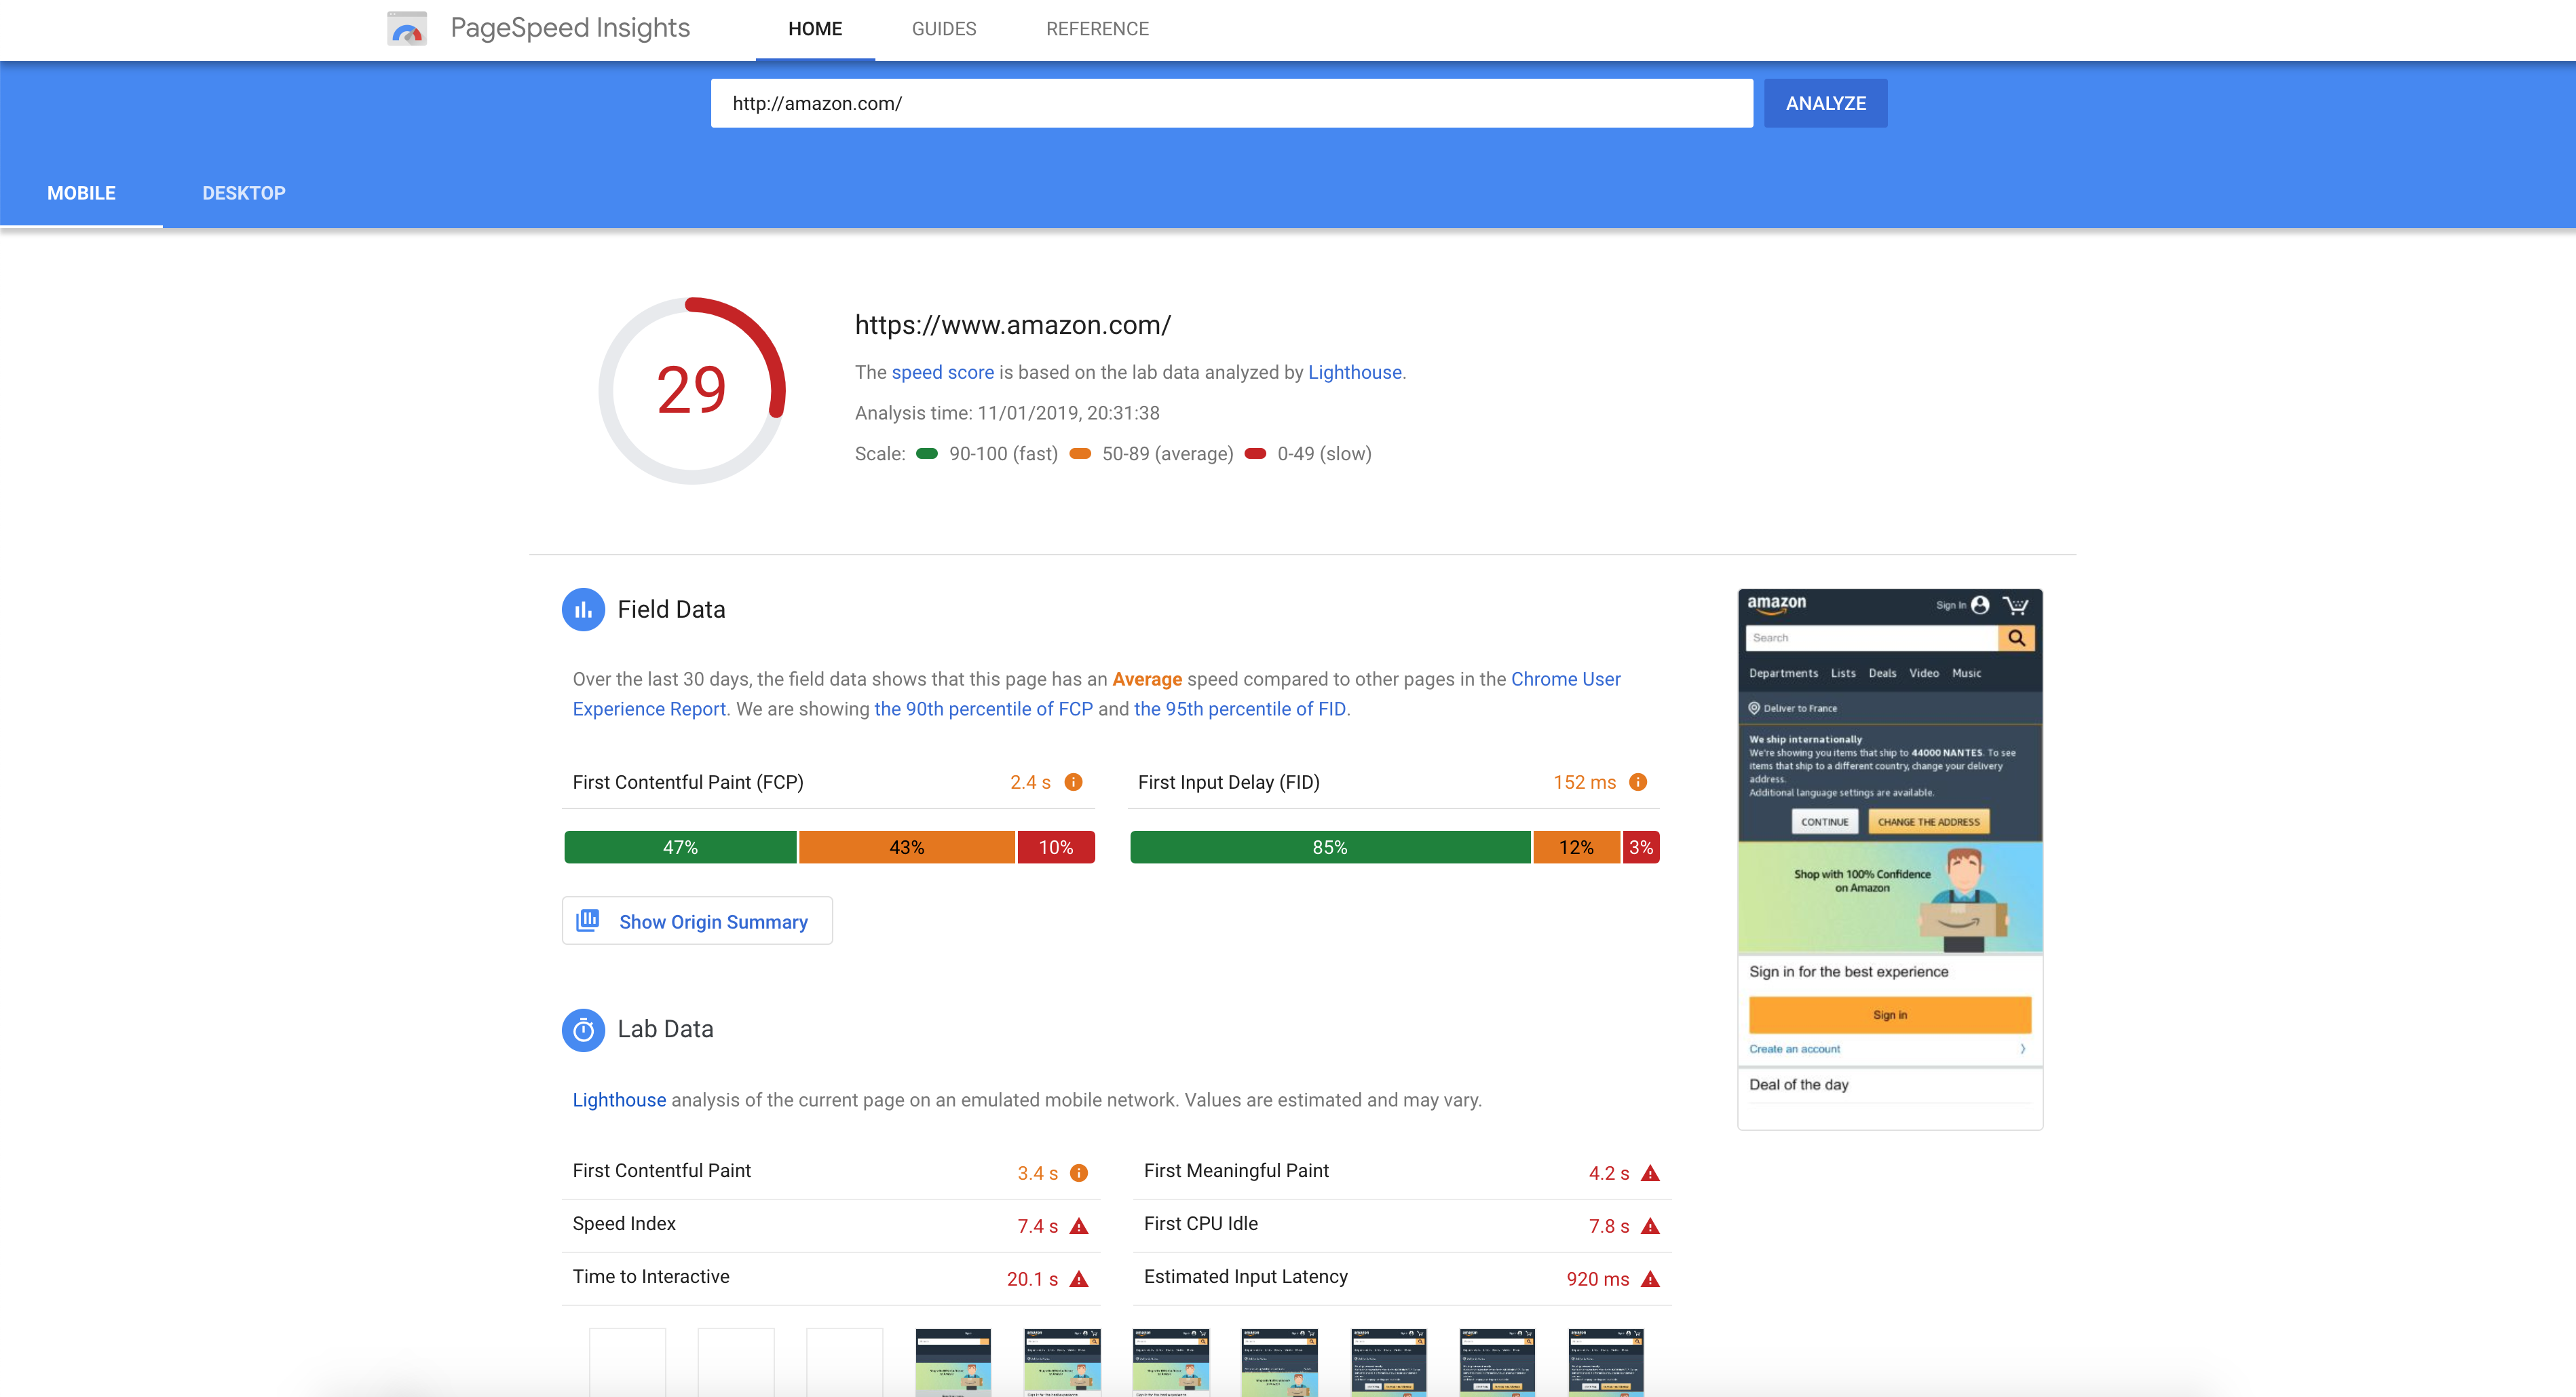Click the red 3% FID distribution segment
Viewport: 2576px width, 1397px height.
(x=1641, y=847)
